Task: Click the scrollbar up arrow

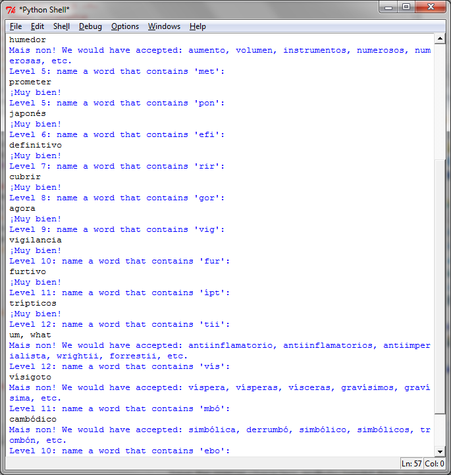Action: [x=440, y=39]
